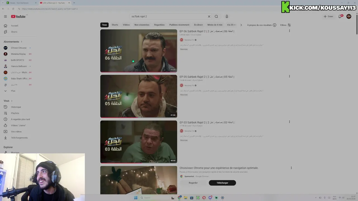Select the Regardées filter chip
This screenshot has height=201, width=358.
point(159,25)
